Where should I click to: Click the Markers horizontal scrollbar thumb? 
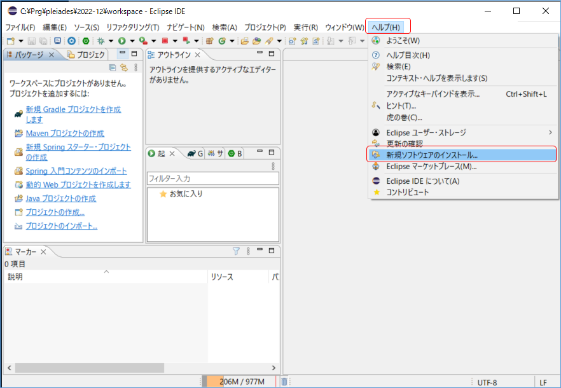pos(90,368)
